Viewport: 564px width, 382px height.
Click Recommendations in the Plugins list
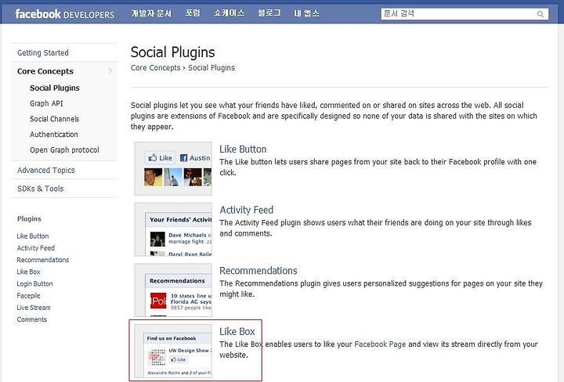point(43,260)
